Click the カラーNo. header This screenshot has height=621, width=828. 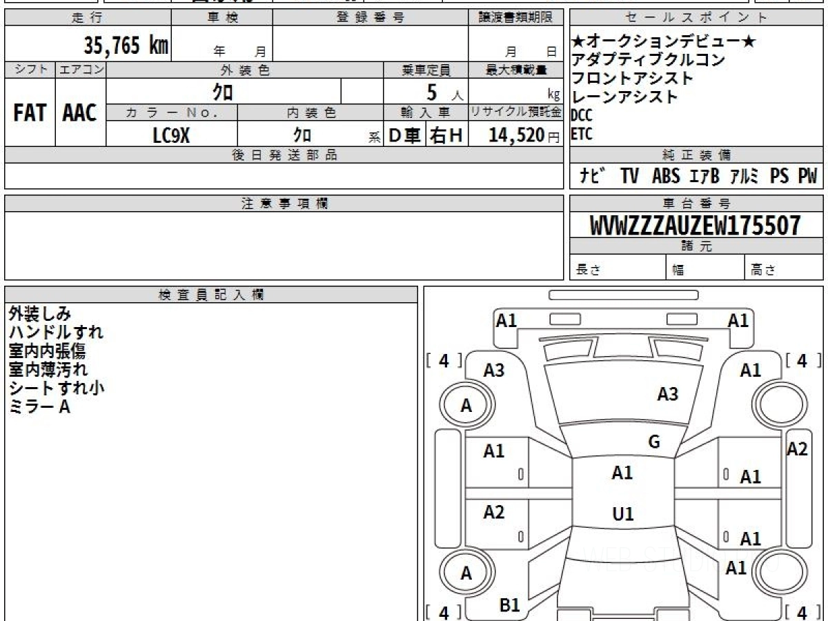click(x=172, y=113)
